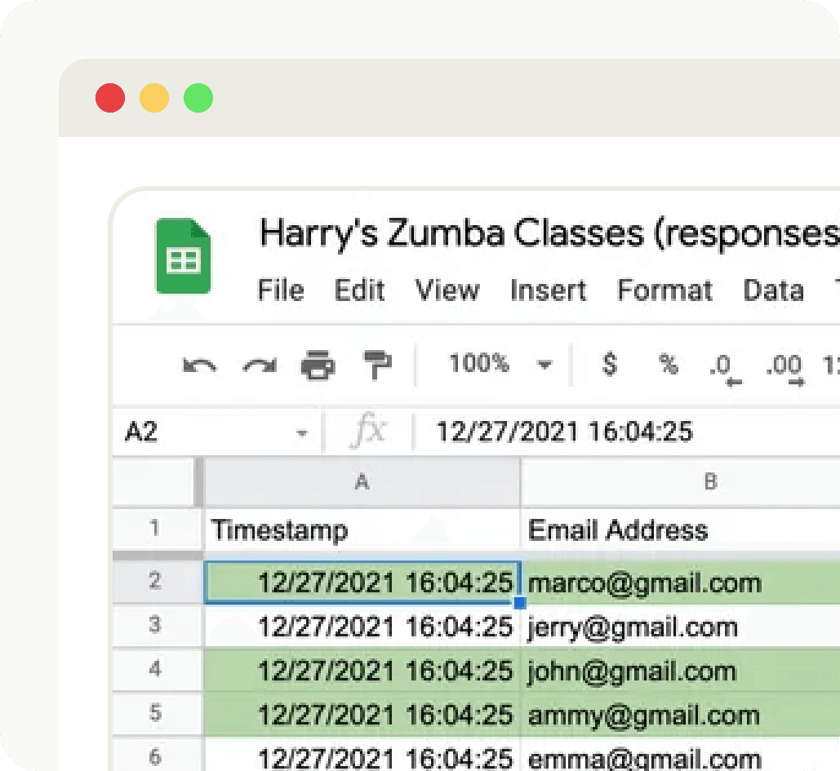
Task: Open the name box dropdown arrow
Action: pyautogui.click(x=304, y=430)
